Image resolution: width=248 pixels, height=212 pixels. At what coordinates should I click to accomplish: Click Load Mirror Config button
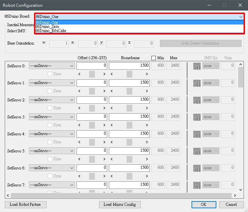(x=119, y=205)
